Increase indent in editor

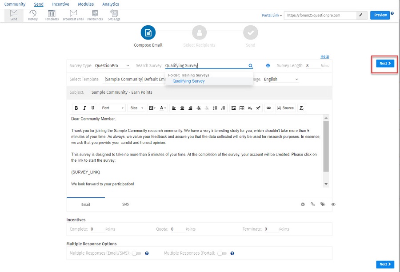pos(199,108)
